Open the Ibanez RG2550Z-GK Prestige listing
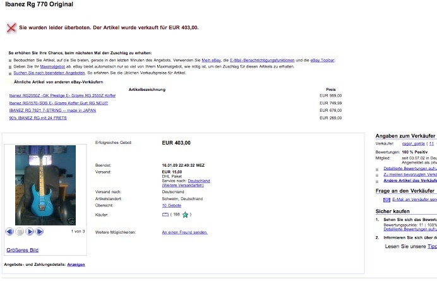This screenshot has height=281, width=437. [x=62, y=95]
